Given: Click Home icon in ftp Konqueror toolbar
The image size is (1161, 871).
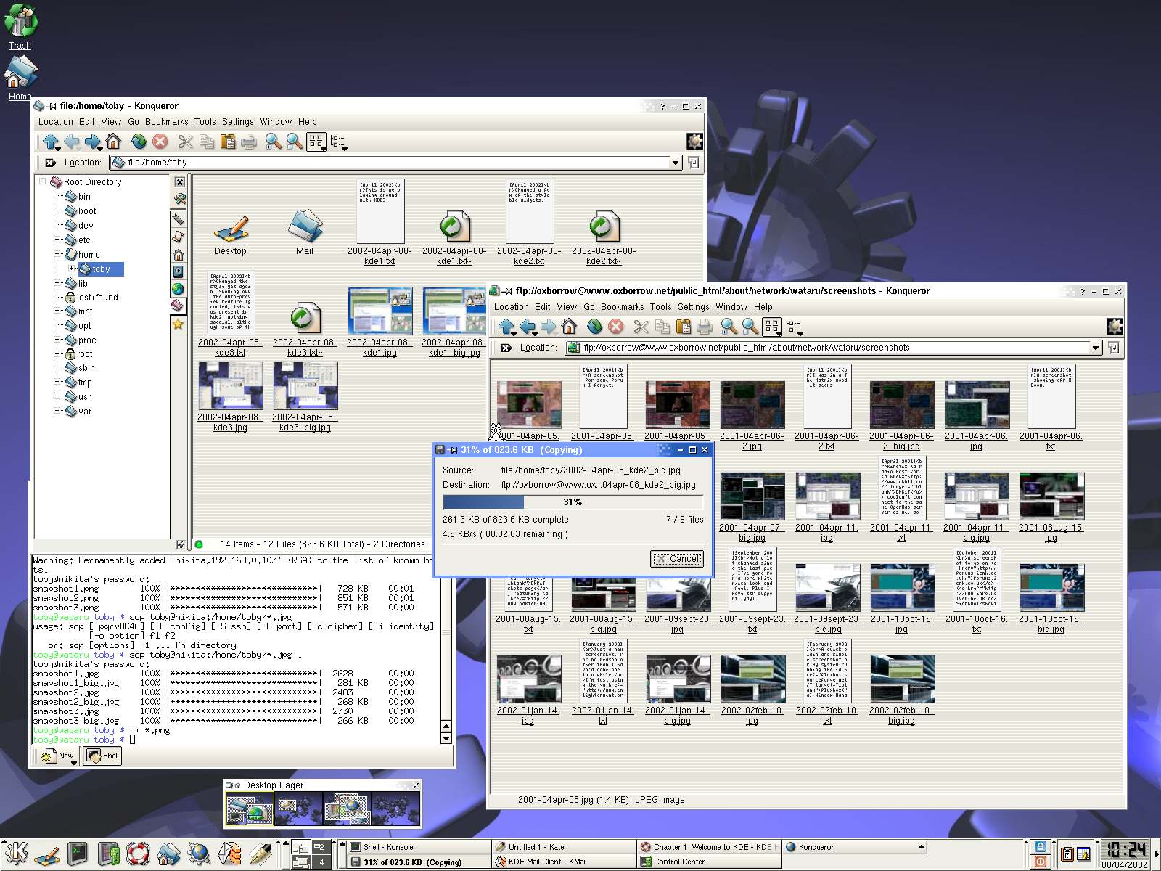Looking at the screenshot, I should click(569, 327).
